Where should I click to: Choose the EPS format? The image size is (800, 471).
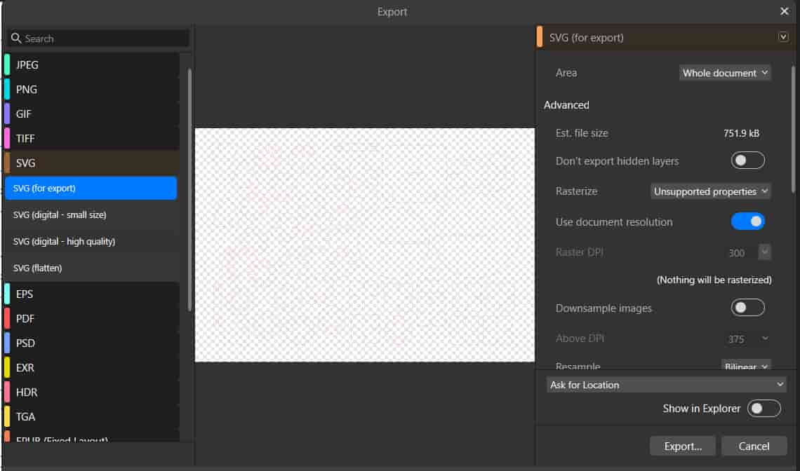click(x=92, y=294)
